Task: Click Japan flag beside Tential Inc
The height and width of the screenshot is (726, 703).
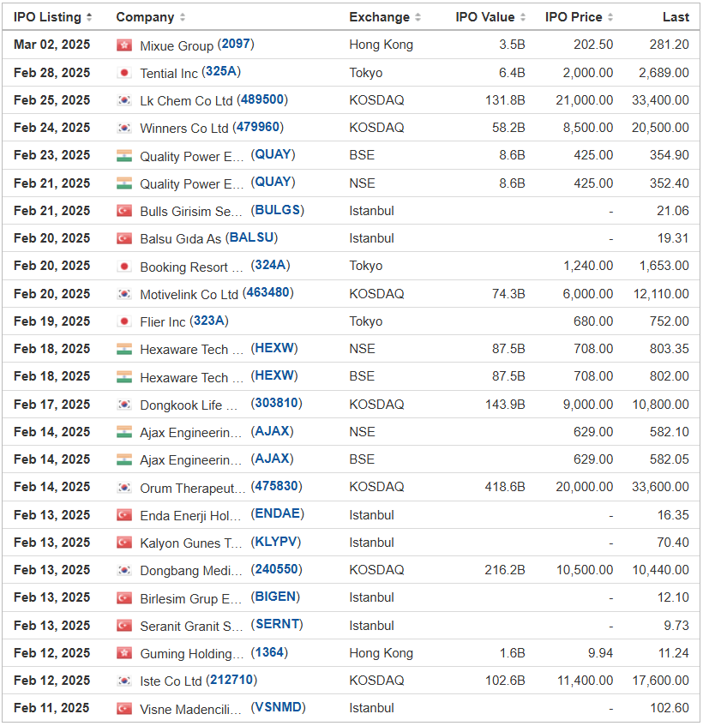Action: (124, 73)
